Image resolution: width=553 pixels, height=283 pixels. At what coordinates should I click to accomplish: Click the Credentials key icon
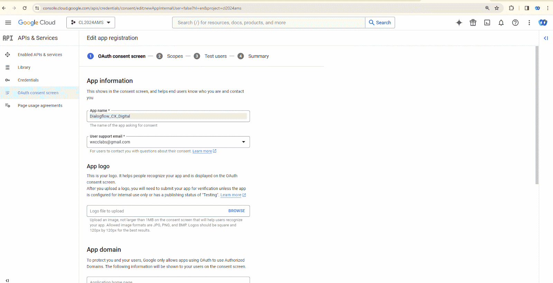coord(8,80)
